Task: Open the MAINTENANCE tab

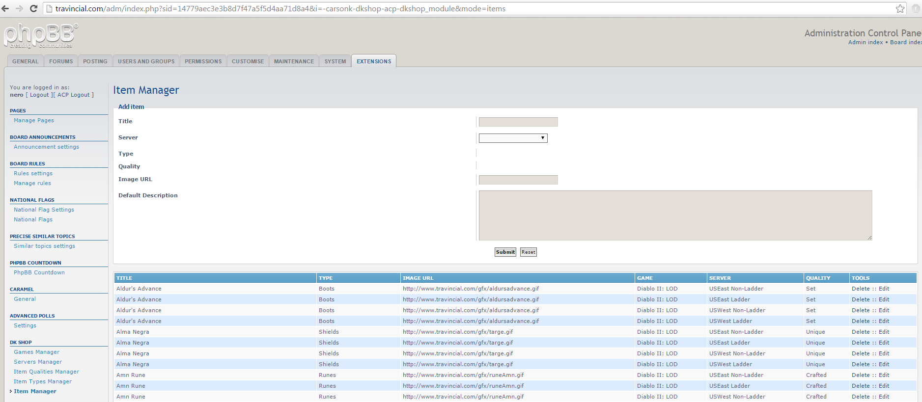Action: (x=294, y=61)
